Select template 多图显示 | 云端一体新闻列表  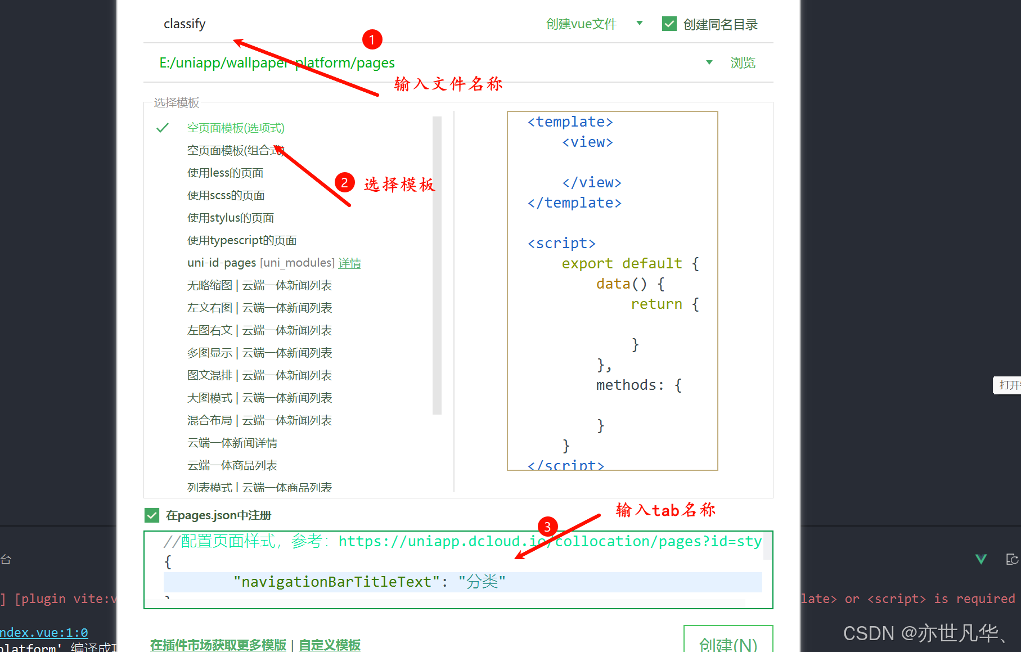tap(259, 353)
